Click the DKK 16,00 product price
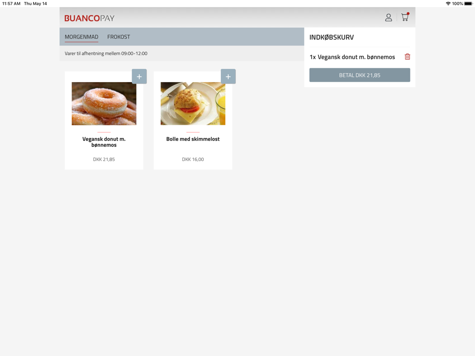Viewport: 475px width, 356px height. [193, 159]
